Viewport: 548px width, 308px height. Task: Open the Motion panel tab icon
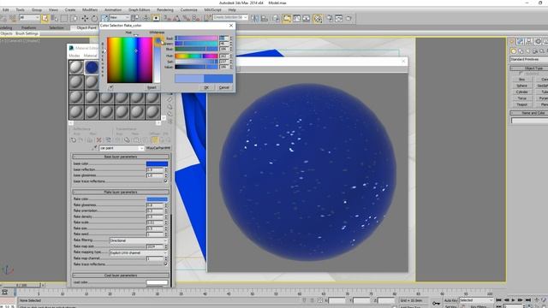538,42
